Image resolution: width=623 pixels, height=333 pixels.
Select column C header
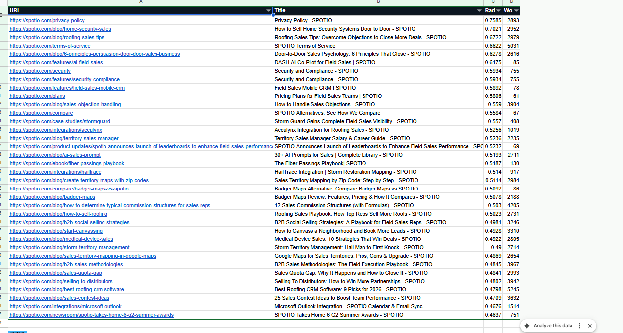[x=493, y=2]
